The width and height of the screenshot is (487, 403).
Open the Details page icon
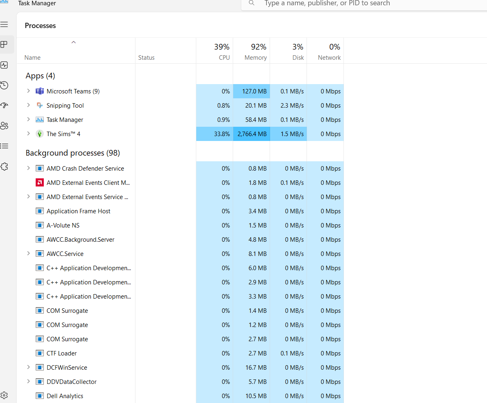[x=4, y=146]
